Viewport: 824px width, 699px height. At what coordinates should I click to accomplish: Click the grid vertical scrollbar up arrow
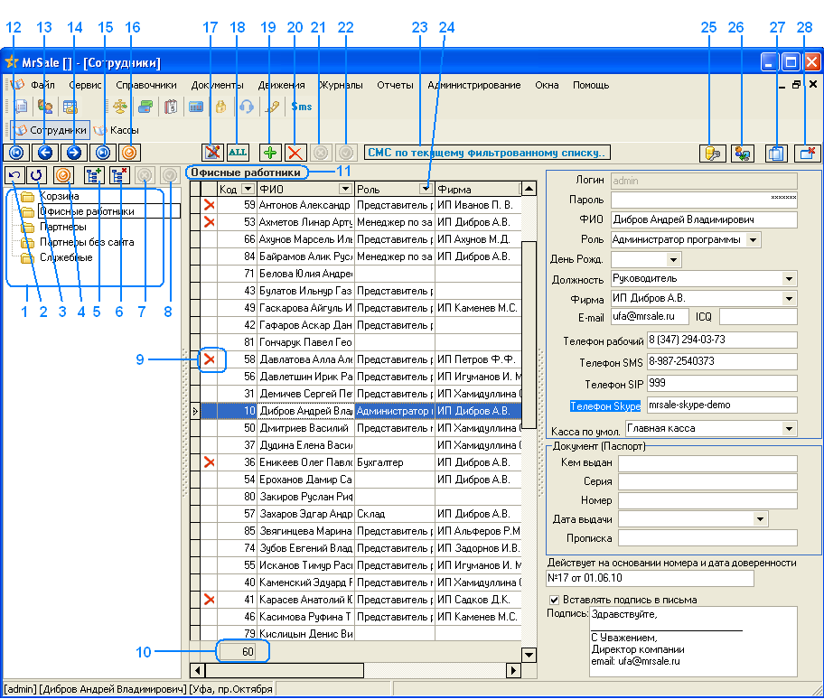point(529,188)
